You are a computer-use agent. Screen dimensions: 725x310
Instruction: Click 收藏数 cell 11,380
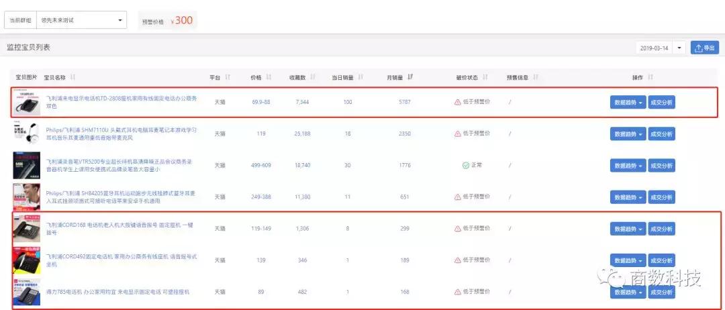302,197
